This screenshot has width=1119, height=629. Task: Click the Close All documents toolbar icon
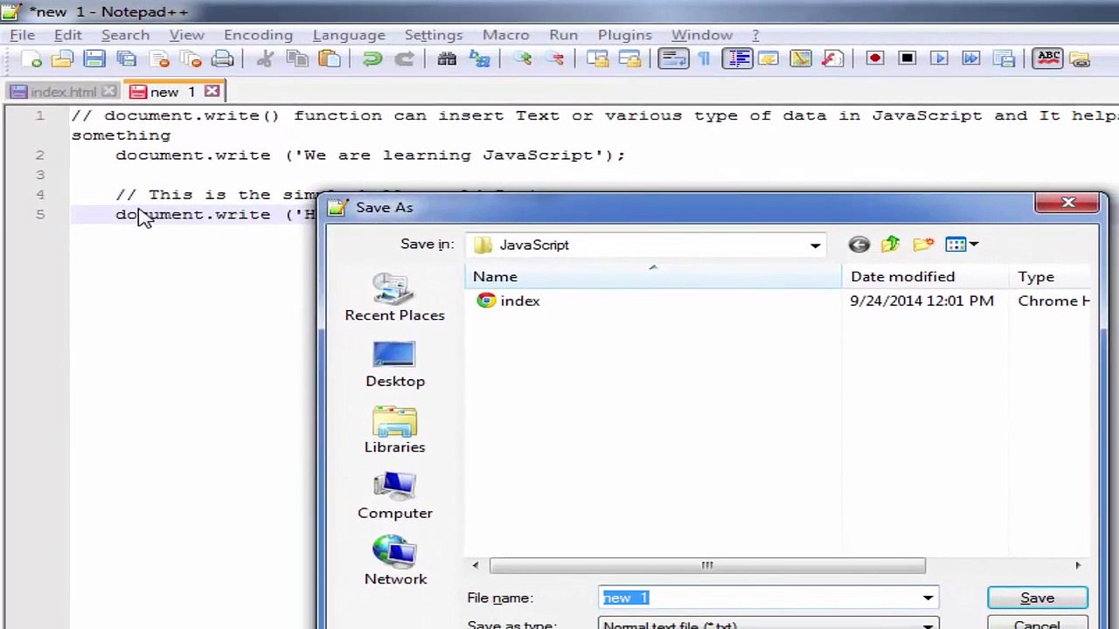point(191,59)
